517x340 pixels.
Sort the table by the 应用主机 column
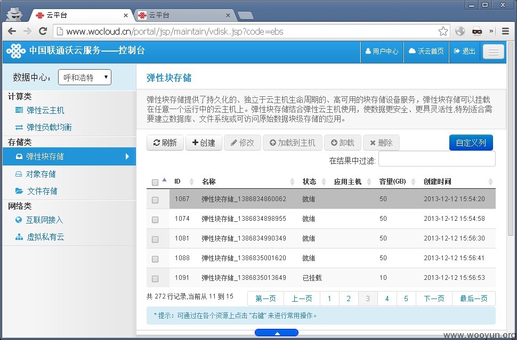352,181
